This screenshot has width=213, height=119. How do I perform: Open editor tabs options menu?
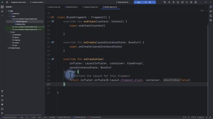point(206,7)
